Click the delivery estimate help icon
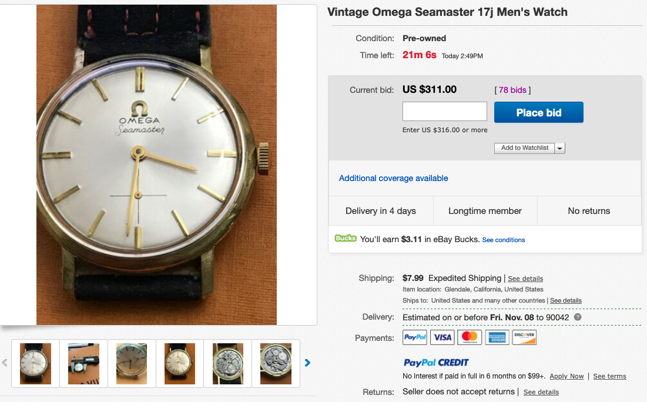The image size is (647, 402). (578, 317)
